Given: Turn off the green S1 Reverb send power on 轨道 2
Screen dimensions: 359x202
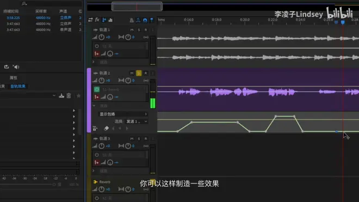Looking at the screenshot, I should [97, 89].
